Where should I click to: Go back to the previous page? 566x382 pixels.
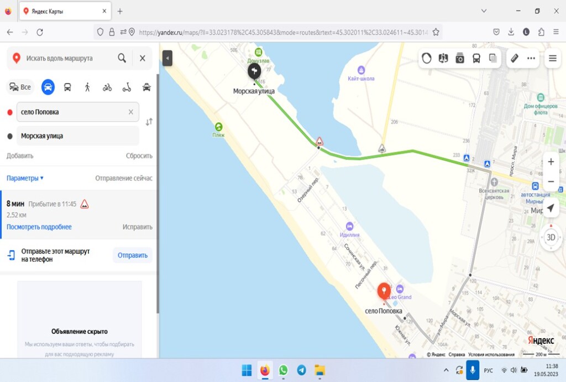[x=10, y=32]
